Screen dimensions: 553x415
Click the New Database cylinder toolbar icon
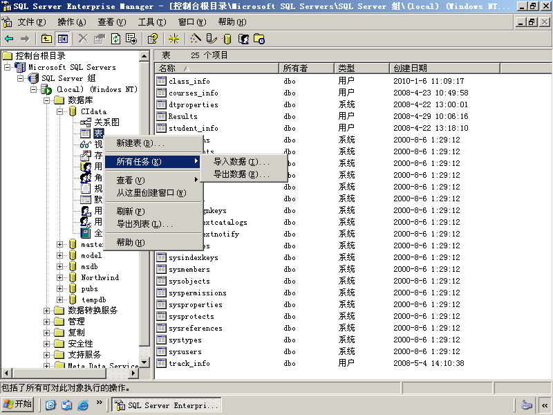pyautogui.click(x=227, y=39)
